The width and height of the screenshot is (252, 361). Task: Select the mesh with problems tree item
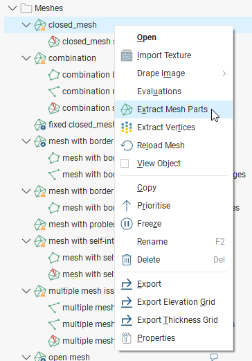[x=74, y=224]
